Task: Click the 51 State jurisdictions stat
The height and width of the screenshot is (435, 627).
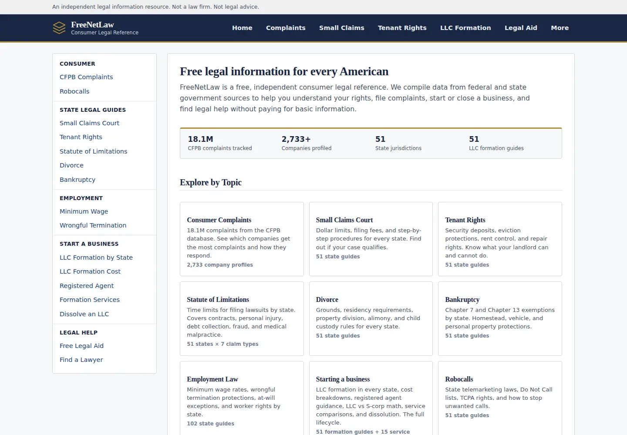Action: pyautogui.click(x=398, y=144)
